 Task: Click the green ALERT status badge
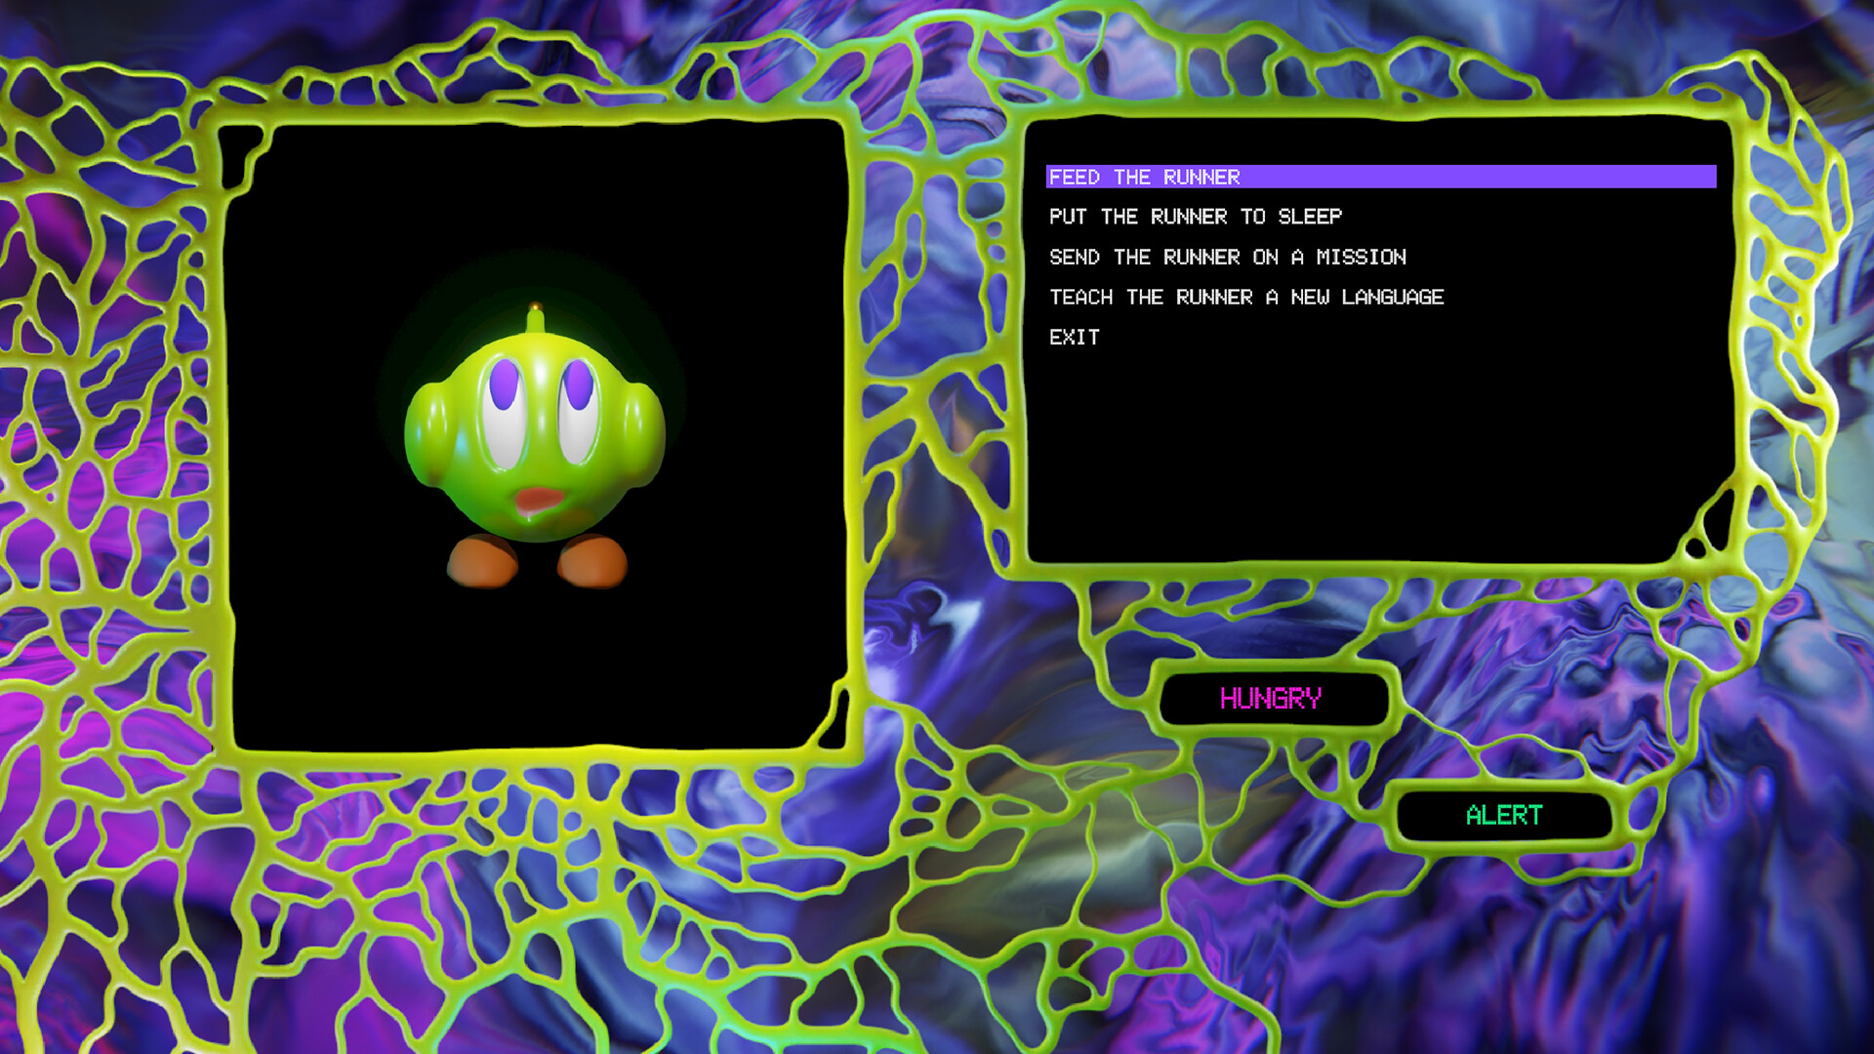(x=1503, y=815)
